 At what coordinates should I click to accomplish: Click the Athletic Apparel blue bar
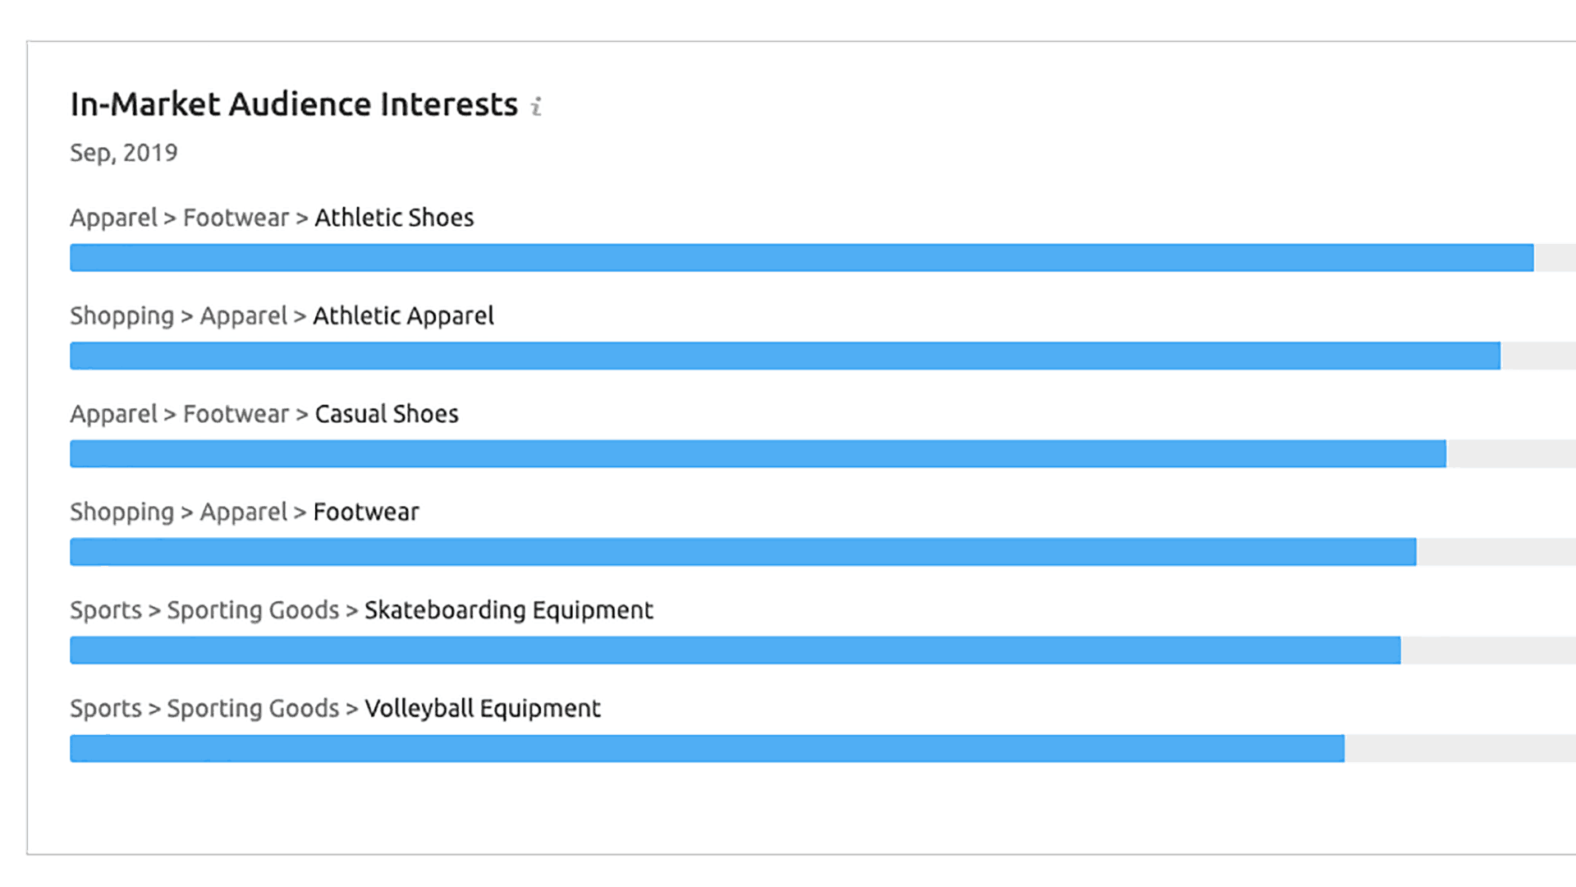785,356
